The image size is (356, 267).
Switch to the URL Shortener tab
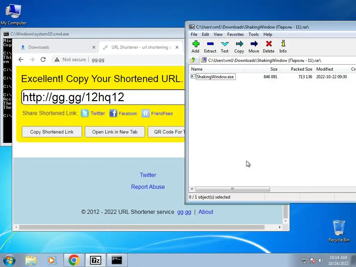(140, 47)
